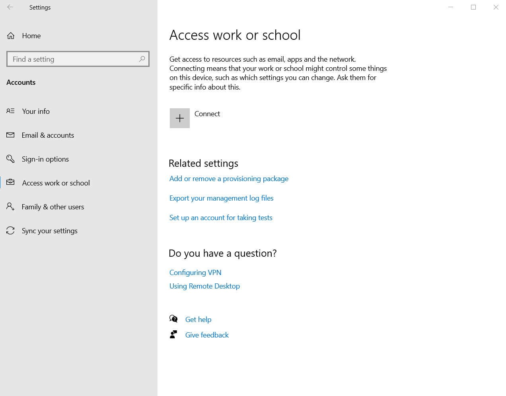Click the back arrow in Settings header

click(x=10, y=7)
